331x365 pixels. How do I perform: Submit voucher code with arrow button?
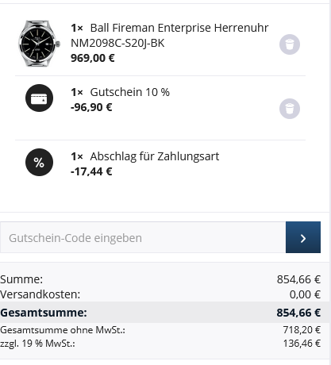click(x=303, y=237)
